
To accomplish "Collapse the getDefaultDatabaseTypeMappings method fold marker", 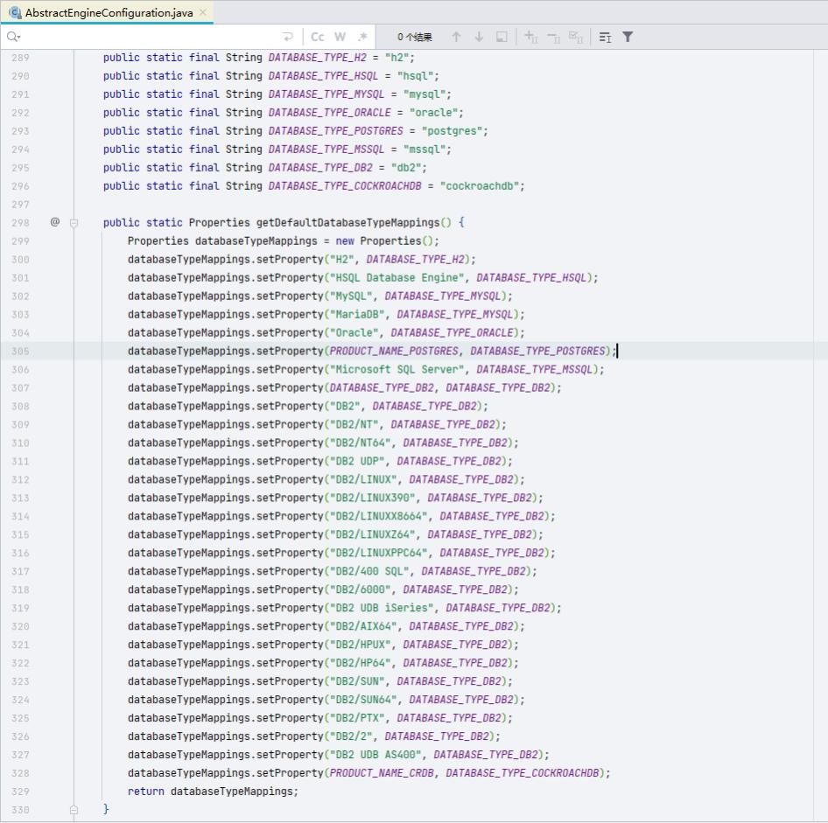I will (74, 223).
